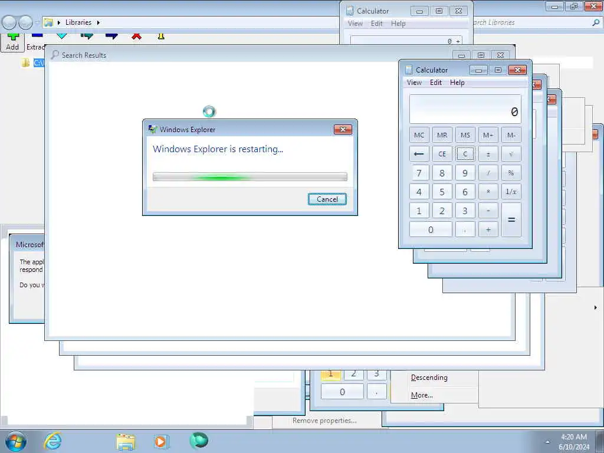Close the Windows Explorer restarting dialog
Viewport: 604px width, 453px height.
pos(343,129)
